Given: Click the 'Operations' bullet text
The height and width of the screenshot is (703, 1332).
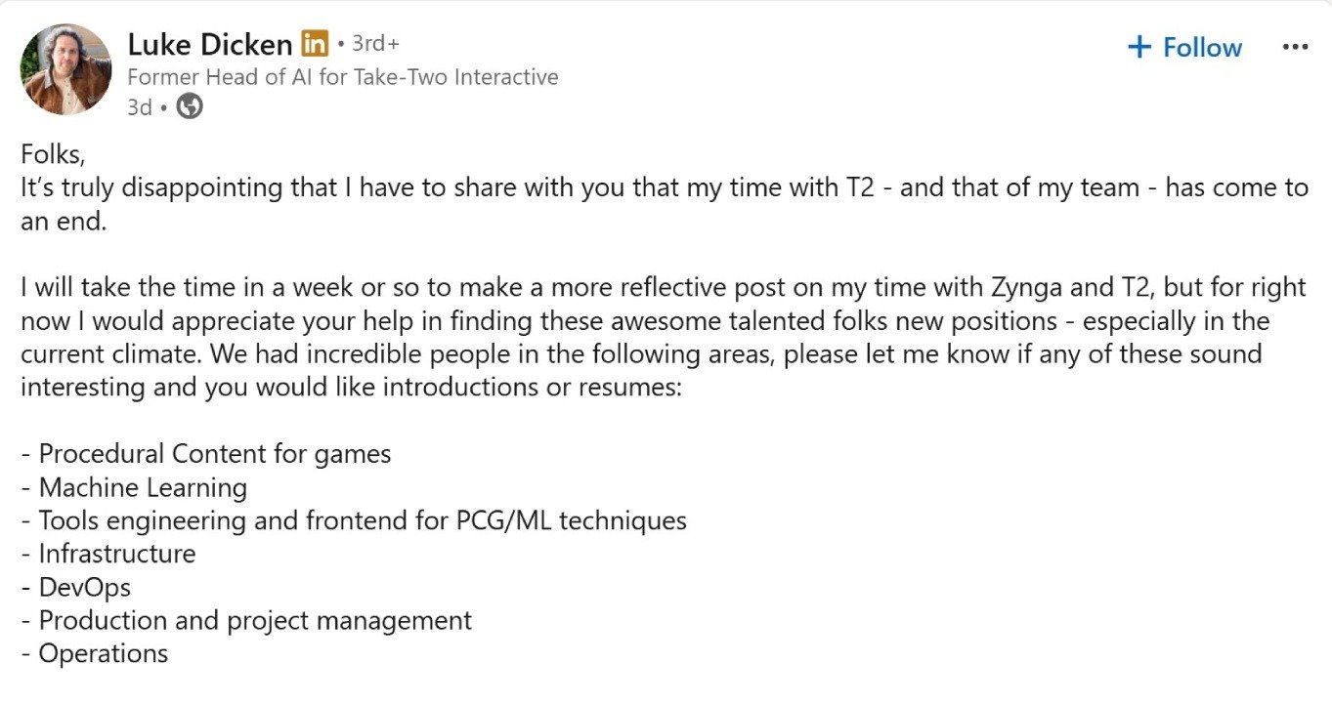Looking at the screenshot, I should coord(96,653).
